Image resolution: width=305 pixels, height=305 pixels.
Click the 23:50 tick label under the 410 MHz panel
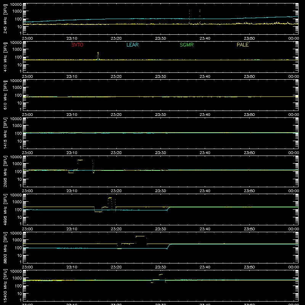coord(249,77)
